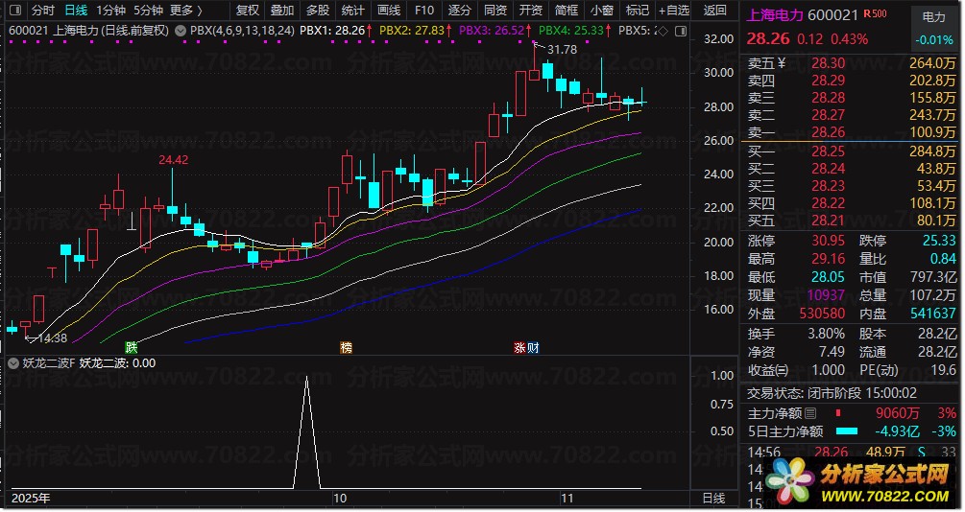This screenshot has width=965, height=512.
Task: Click the green 跌 event marker
Action: click(132, 347)
